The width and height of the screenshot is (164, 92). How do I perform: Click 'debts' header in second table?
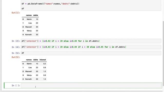click(36, 60)
